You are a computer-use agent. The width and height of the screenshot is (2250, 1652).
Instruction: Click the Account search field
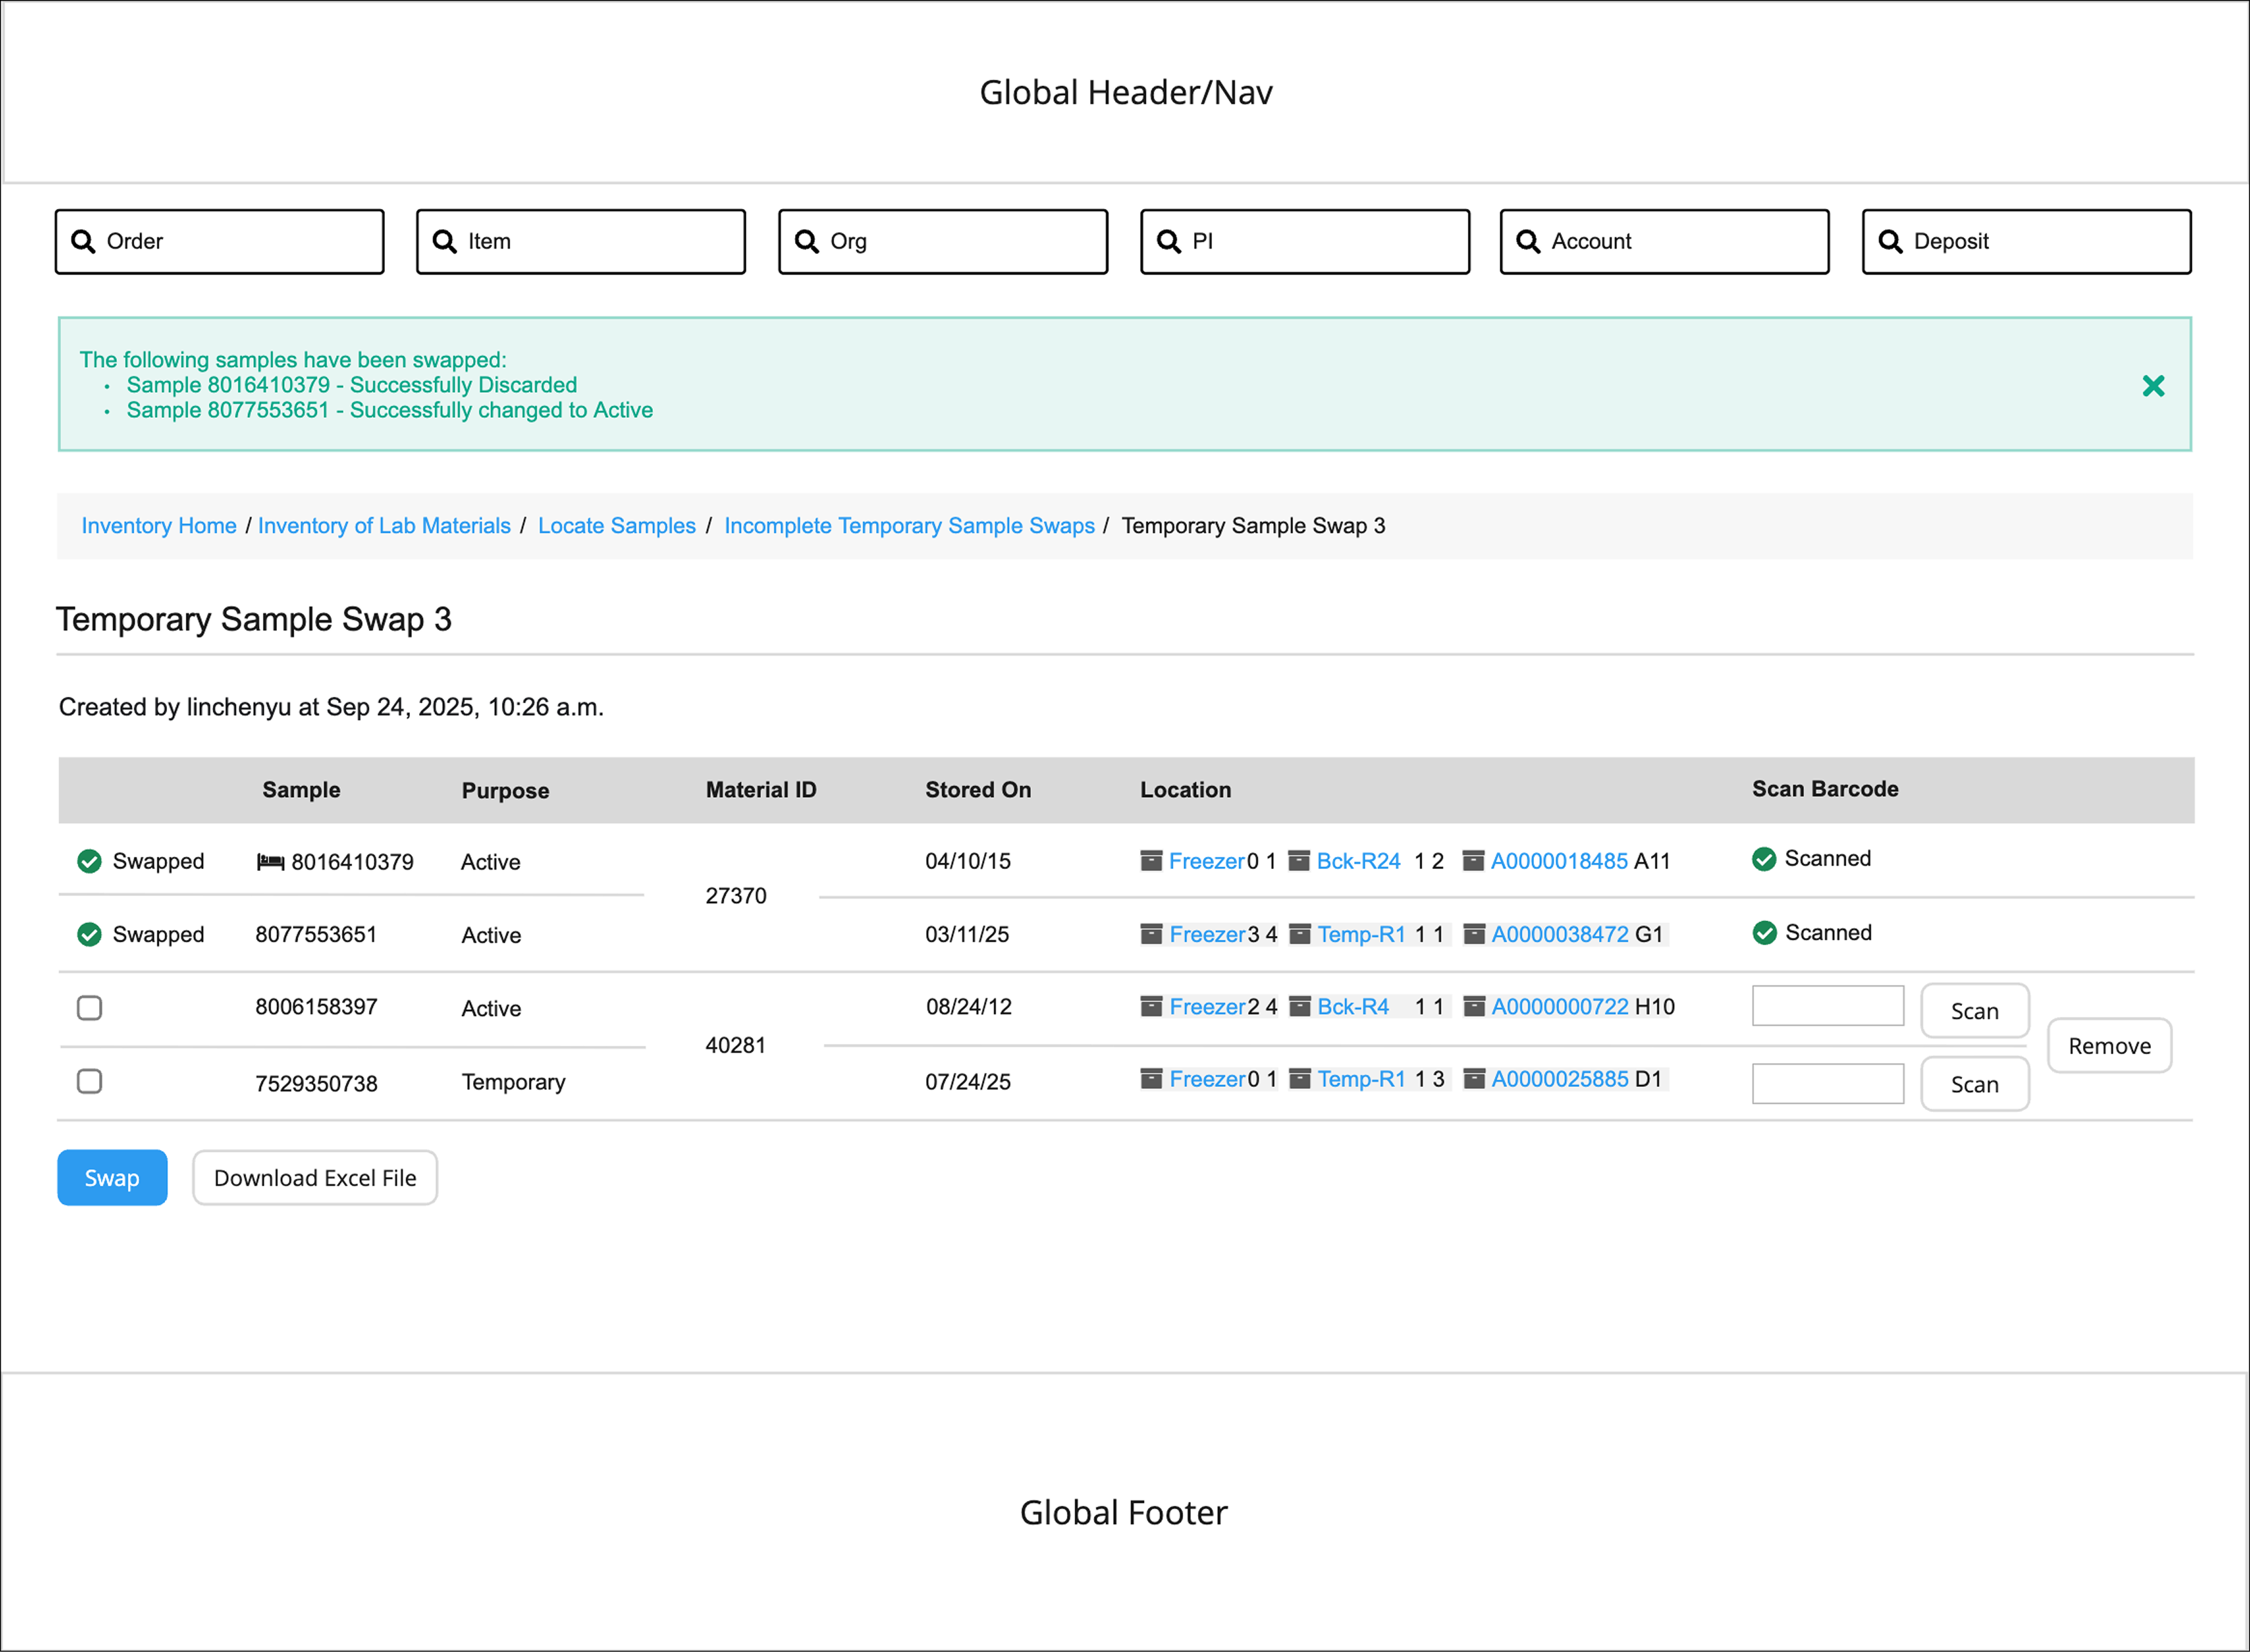tap(1663, 241)
